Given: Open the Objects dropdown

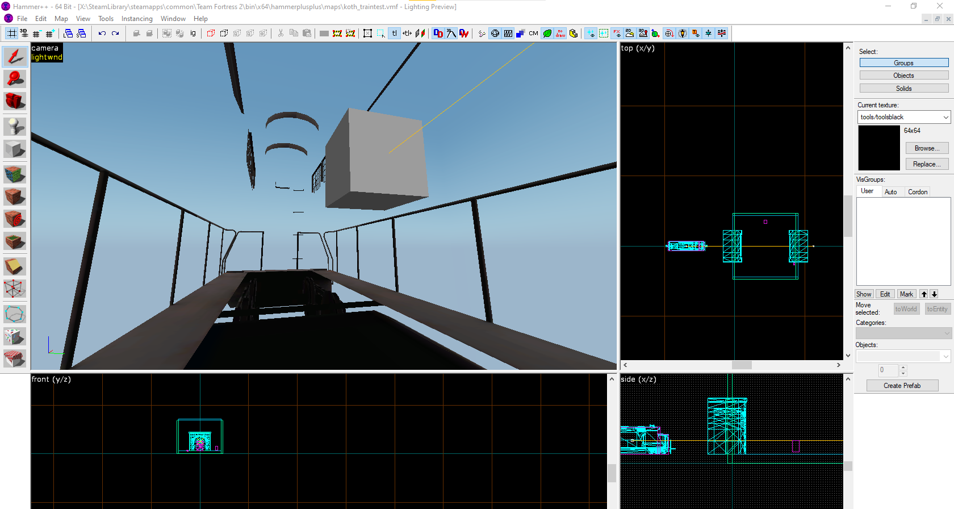Looking at the screenshot, I should click(x=904, y=356).
